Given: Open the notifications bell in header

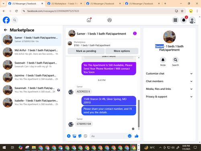Looking at the screenshot, I should [184, 20].
